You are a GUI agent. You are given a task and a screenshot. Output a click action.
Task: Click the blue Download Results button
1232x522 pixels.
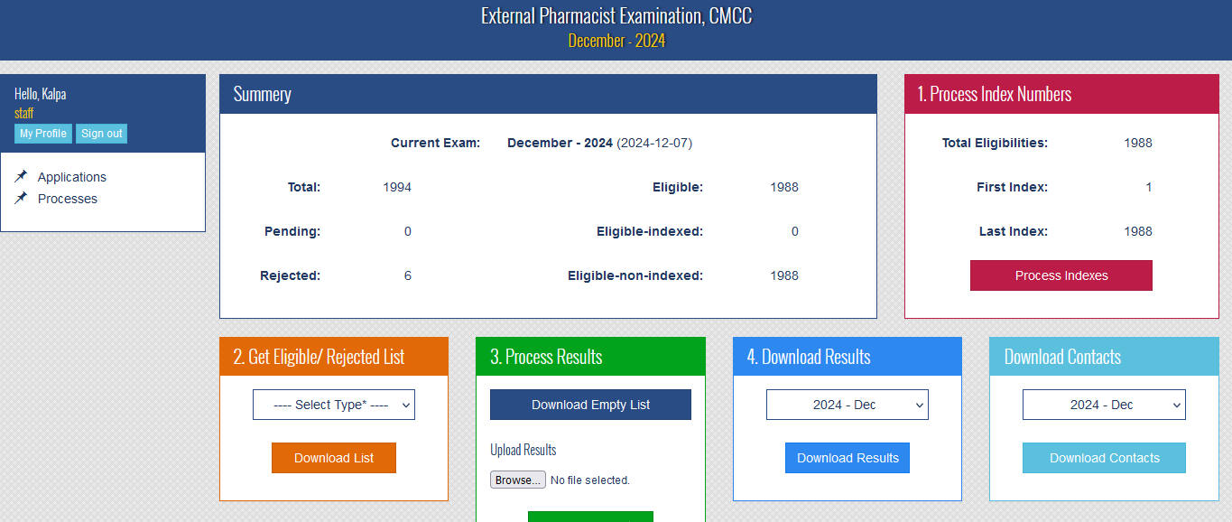(x=847, y=458)
